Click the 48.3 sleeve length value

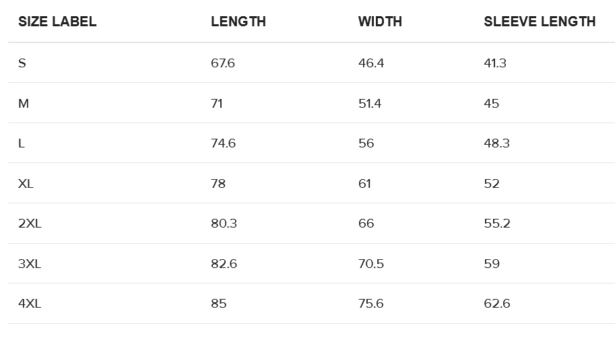[496, 143]
